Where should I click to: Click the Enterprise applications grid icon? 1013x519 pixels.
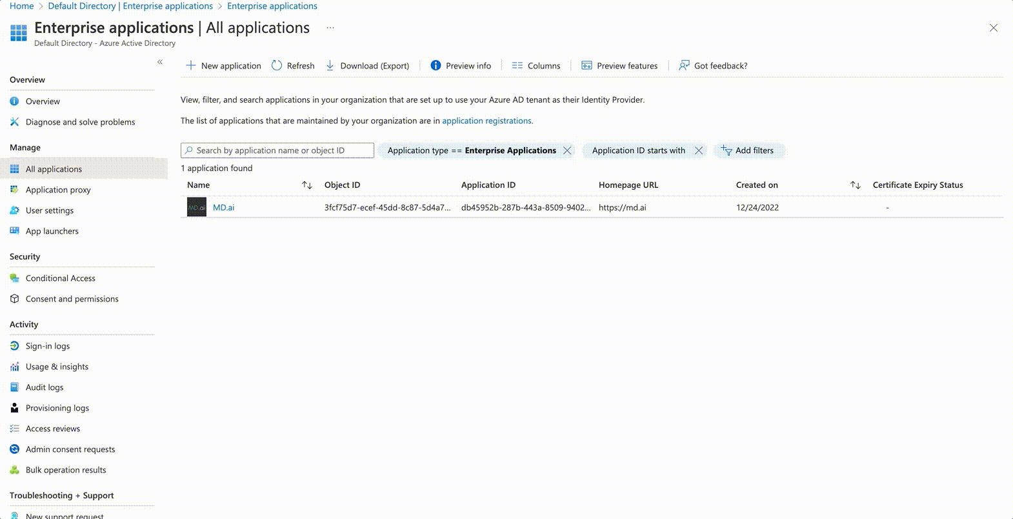click(x=19, y=32)
